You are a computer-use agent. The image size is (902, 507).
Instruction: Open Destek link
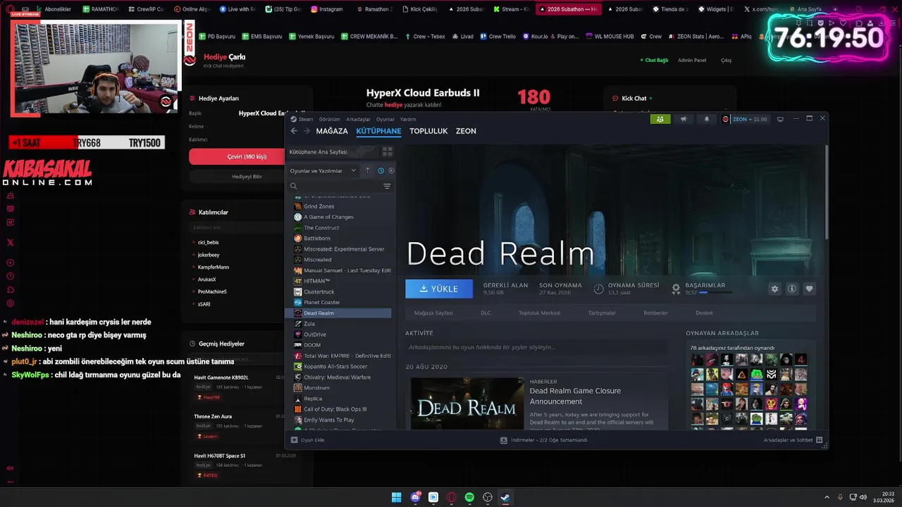tap(704, 313)
